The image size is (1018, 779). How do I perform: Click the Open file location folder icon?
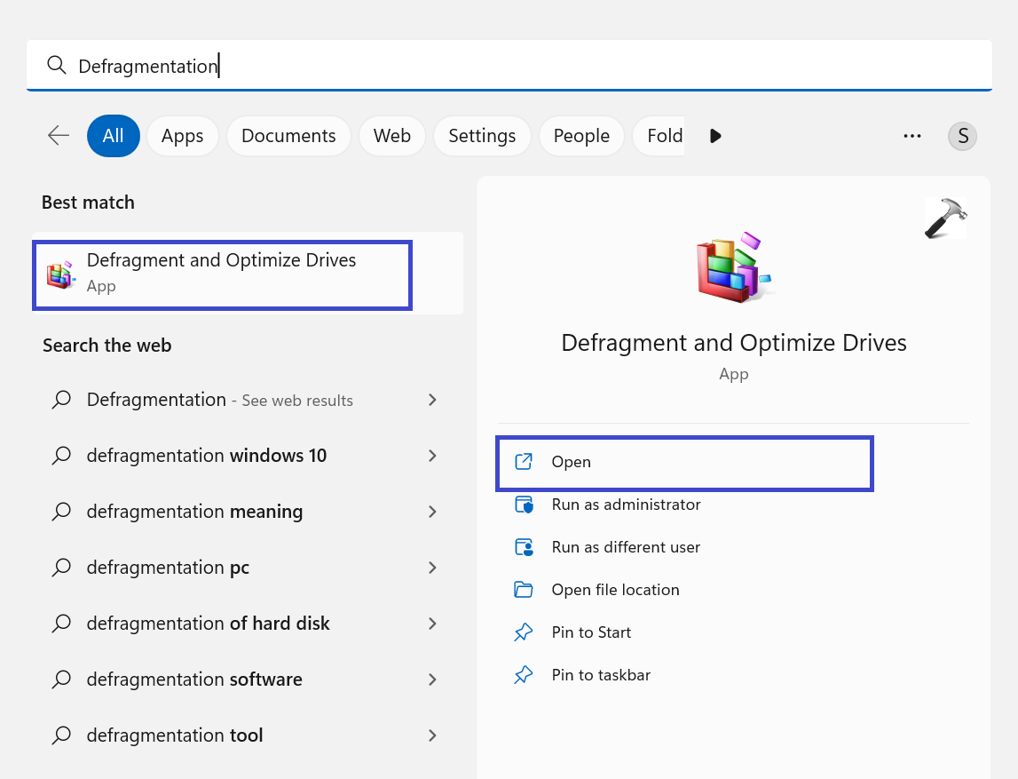click(x=524, y=590)
